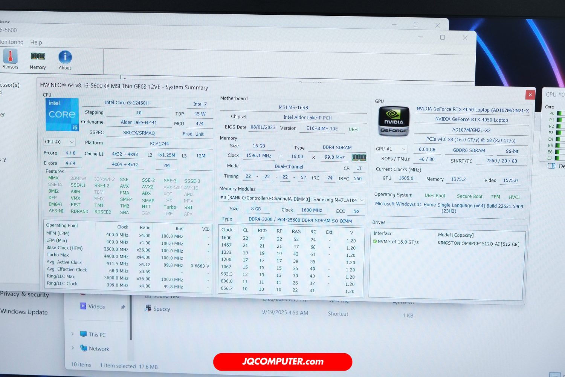
Task: Open the About icon in HWiNFO toolbar
Action: click(x=65, y=60)
